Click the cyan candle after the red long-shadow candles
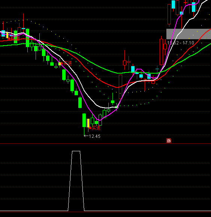Image resolution: width=211 pixels, height=217 pixels. (x=133, y=69)
